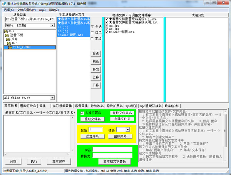Select the file_42389 folder in directory tree
231x175 pixels.
[x=21, y=48]
